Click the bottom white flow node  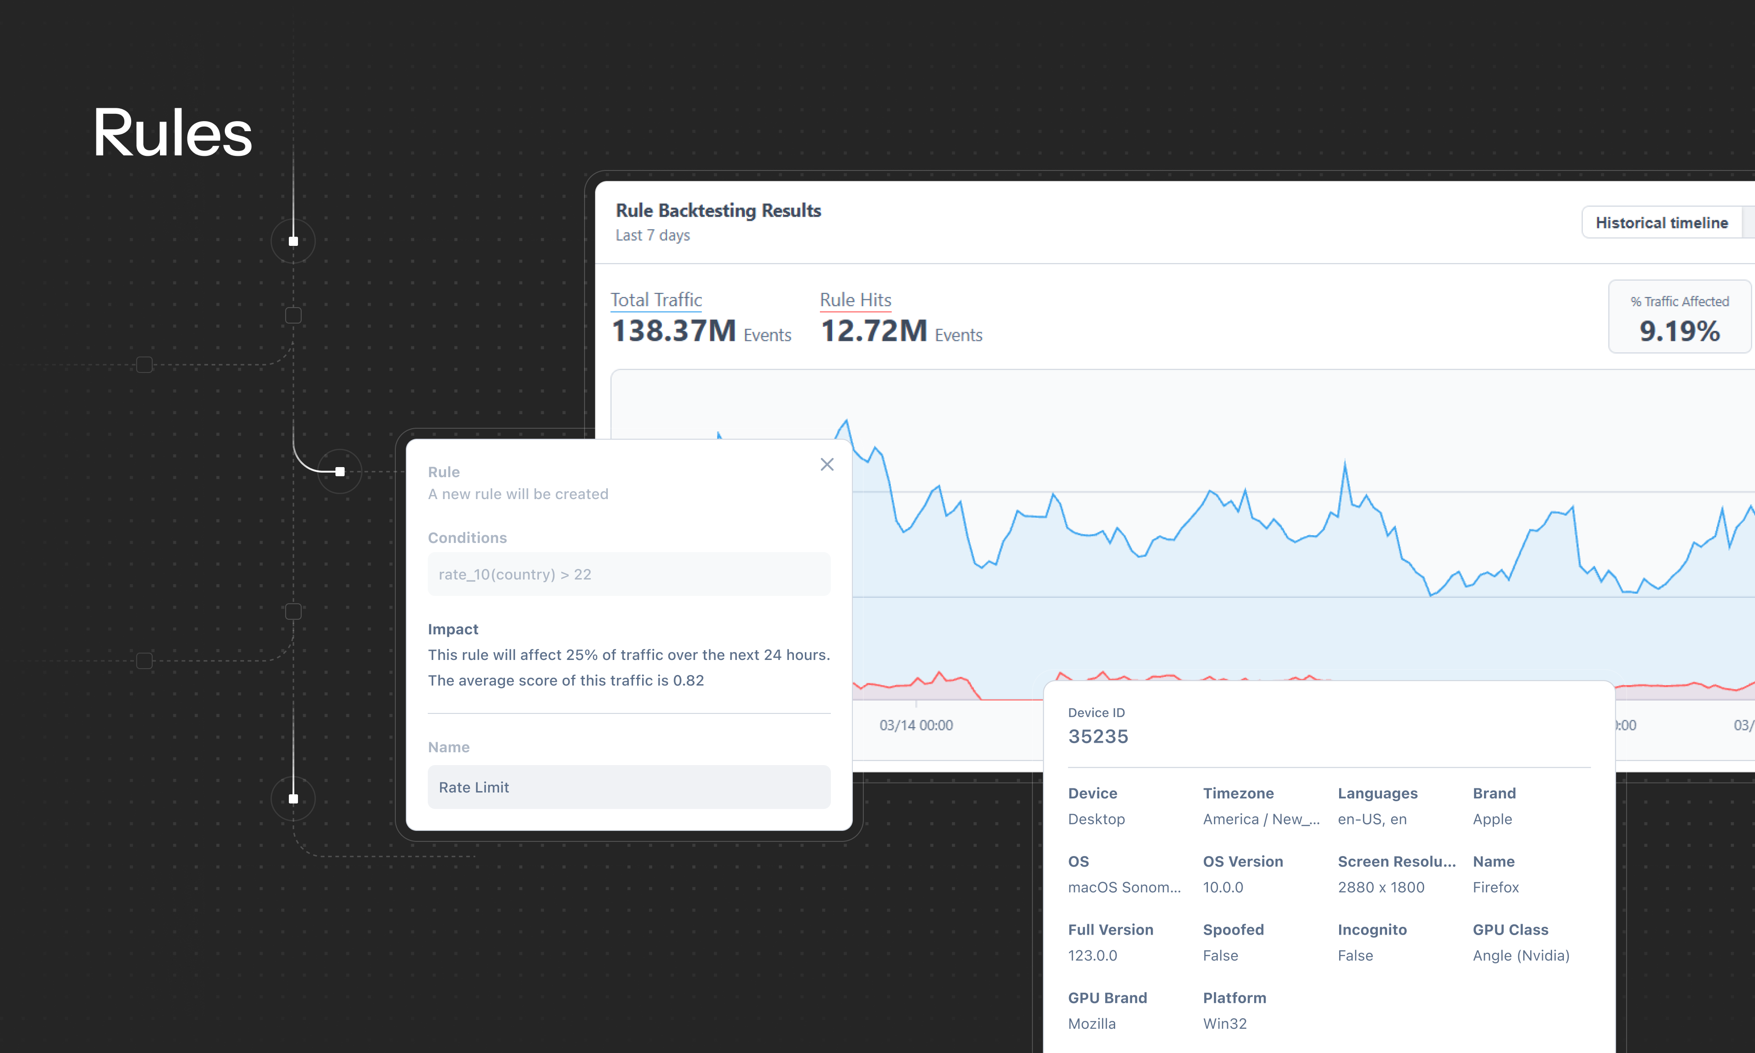(x=293, y=799)
